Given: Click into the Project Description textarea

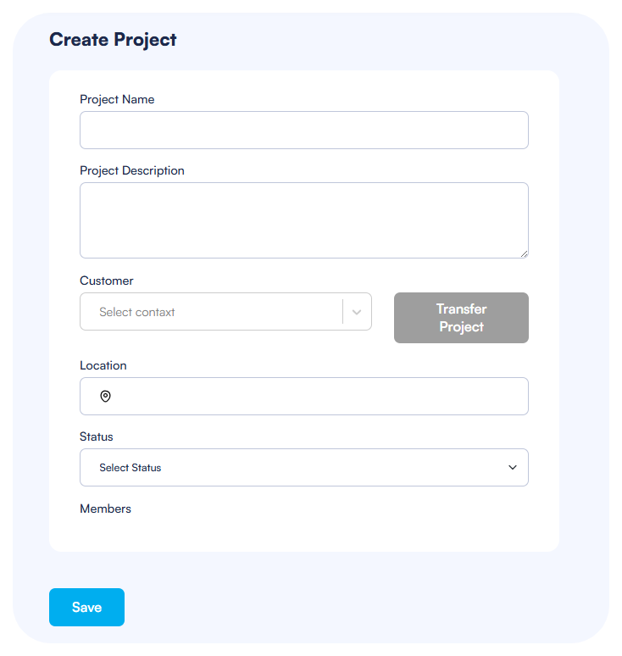Looking at the screenshot, I should pyautogui.click(x=303, y=220).
